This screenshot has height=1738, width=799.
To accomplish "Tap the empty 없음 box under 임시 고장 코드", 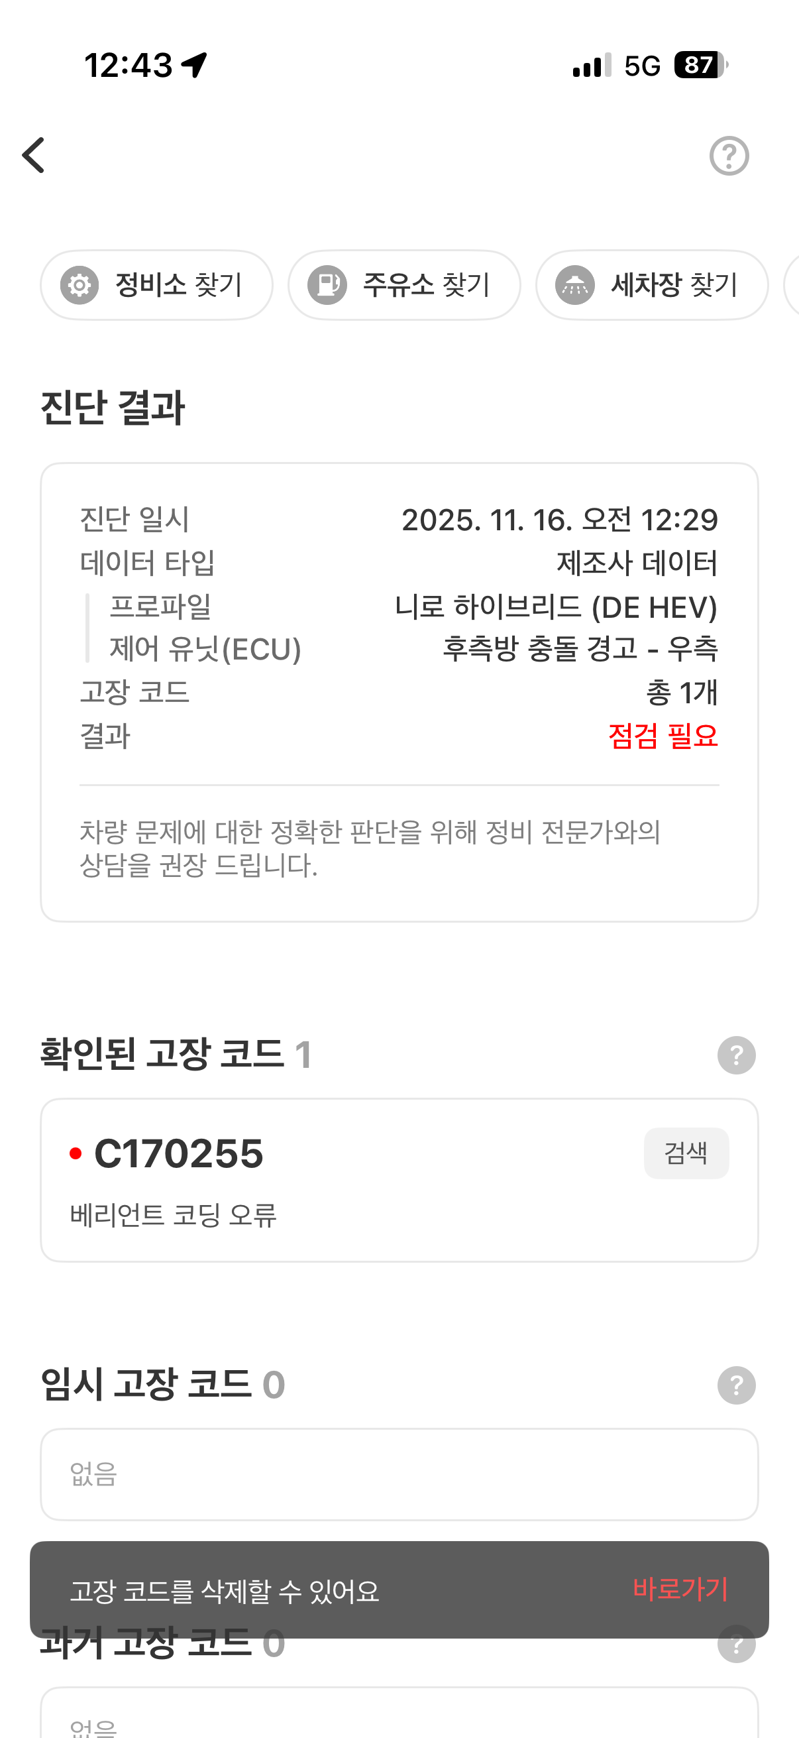I will click(x=399, y=1474).
